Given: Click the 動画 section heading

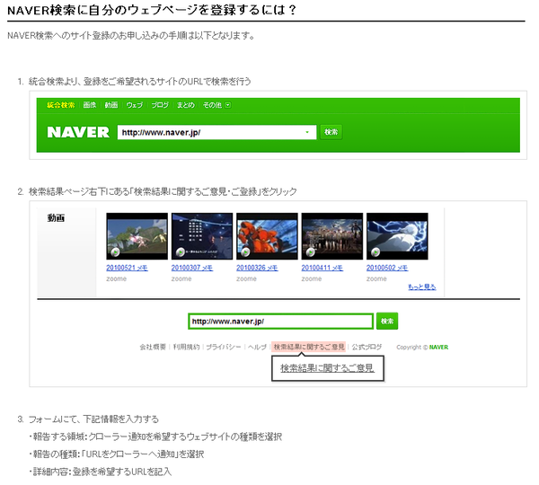Looking at the screenshot, I should click(56, 218).
